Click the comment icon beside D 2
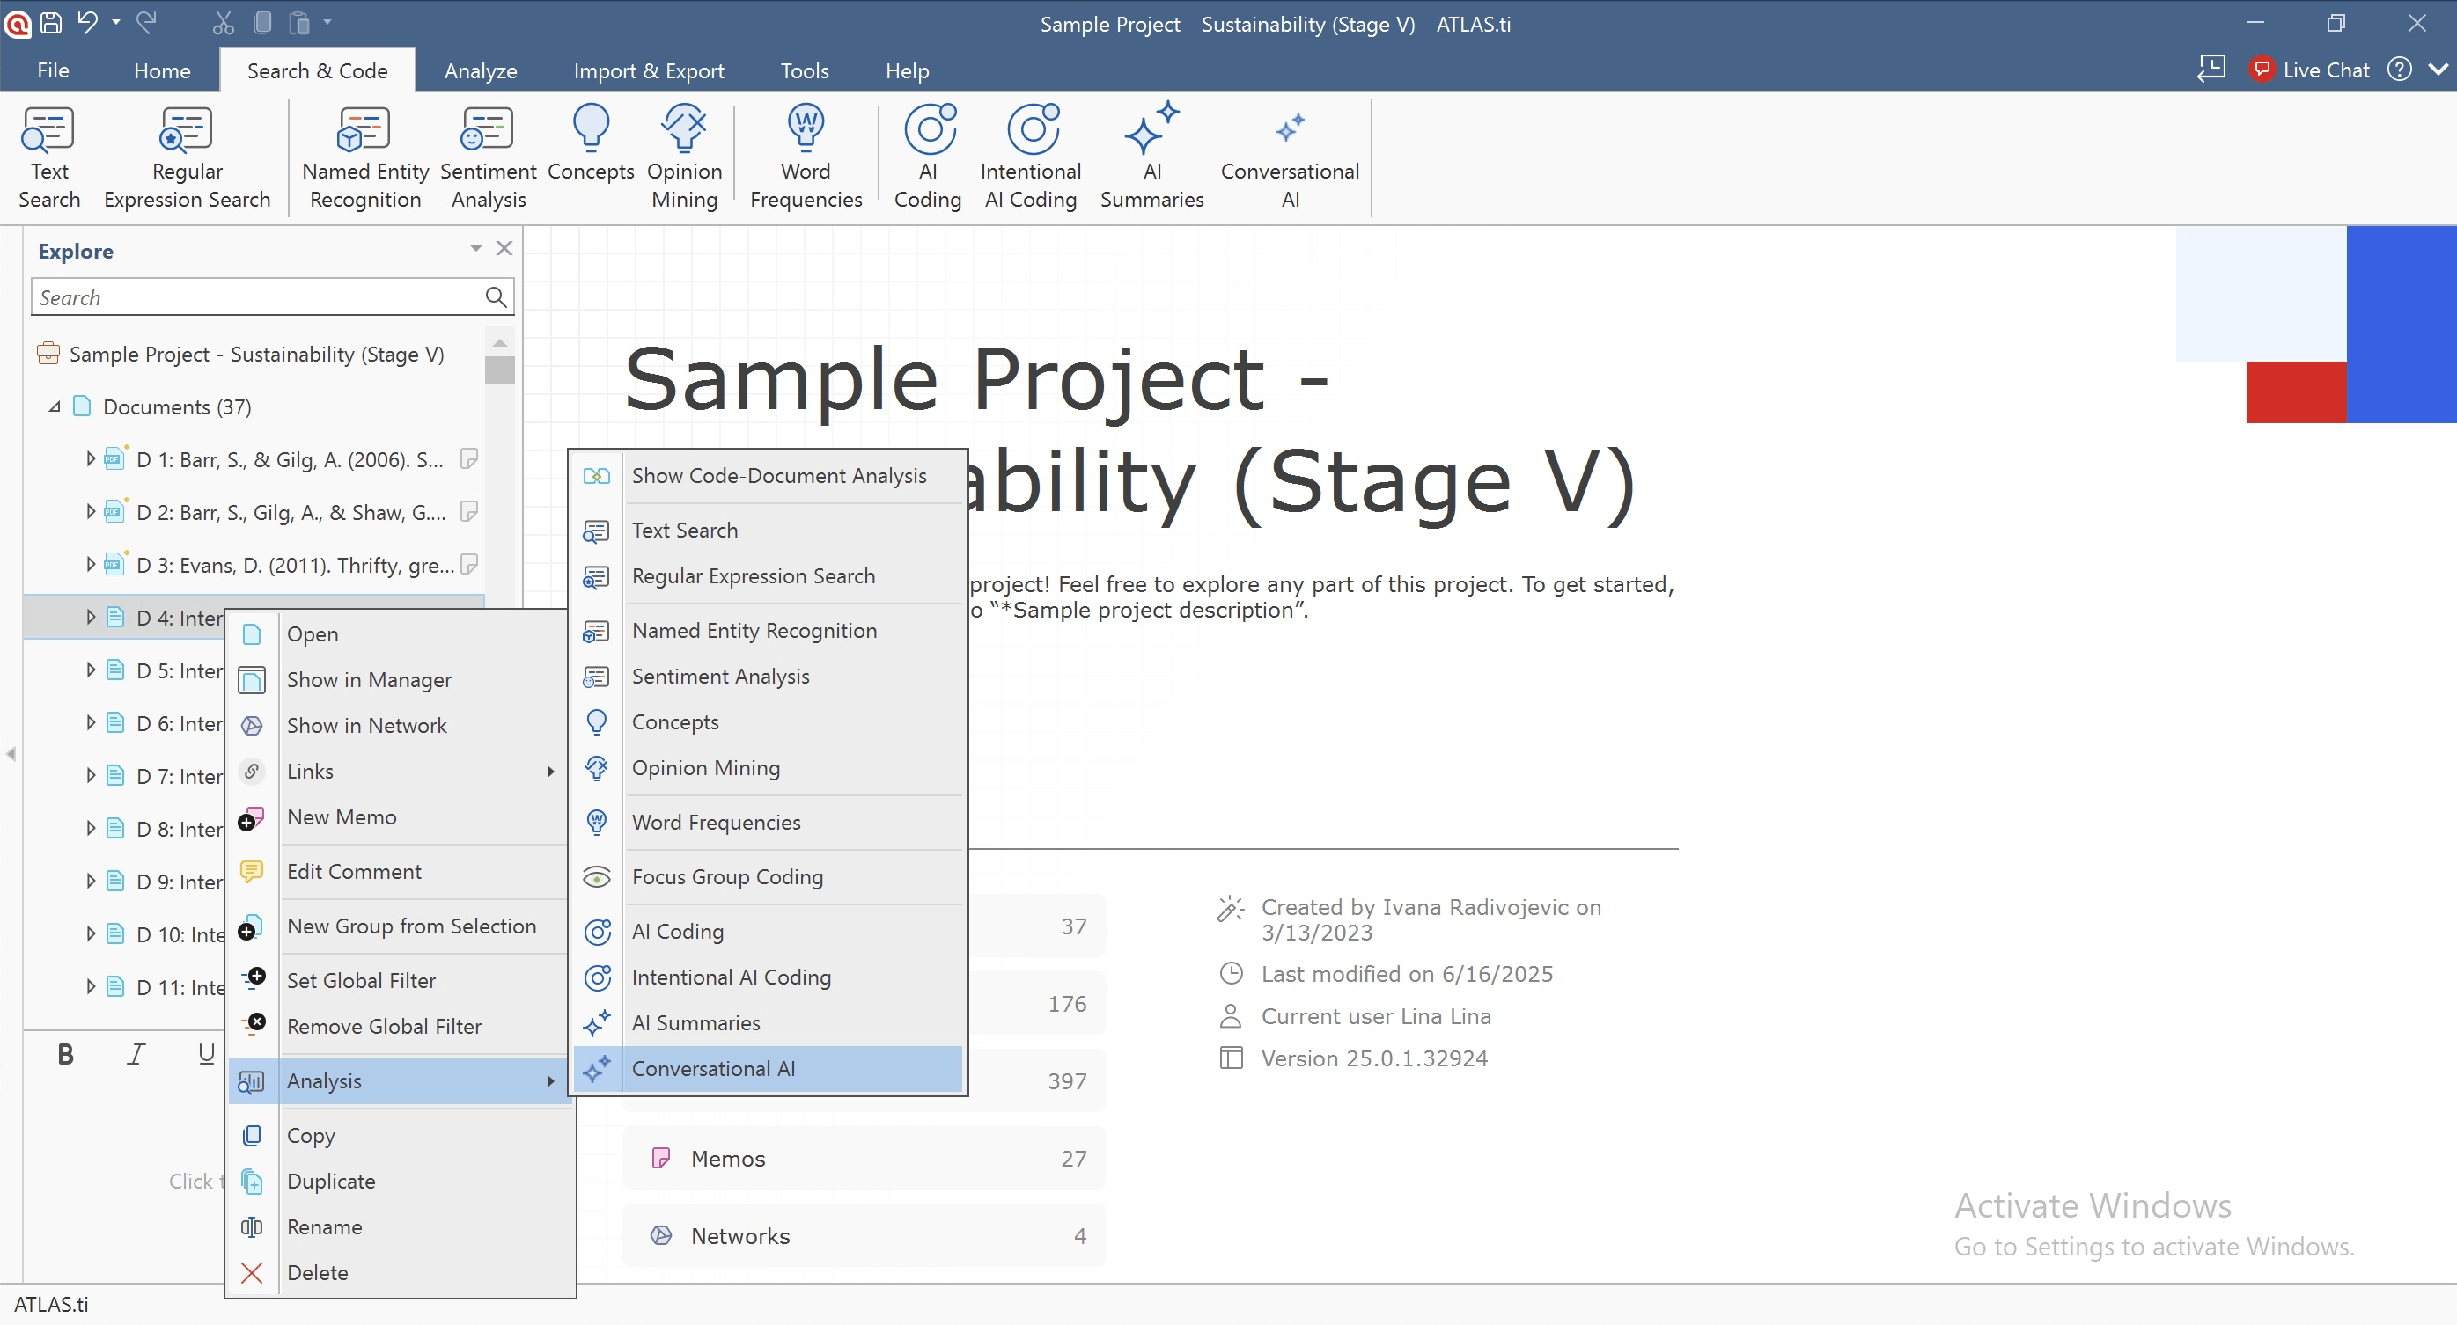Image resolution: width=2457 pixels, height=1325 pixels. click(x=468, y=512)
